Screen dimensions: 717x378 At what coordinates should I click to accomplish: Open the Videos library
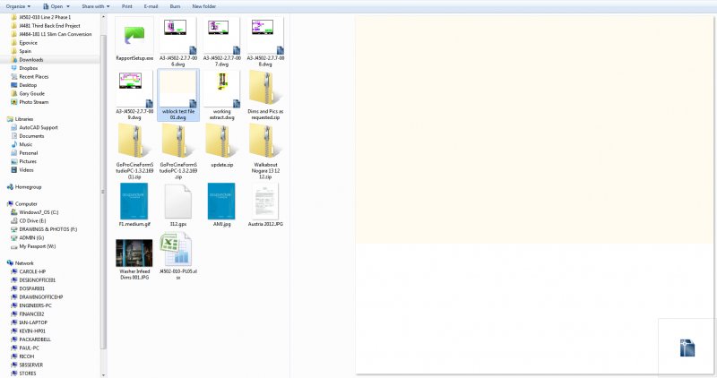[26, 170]
